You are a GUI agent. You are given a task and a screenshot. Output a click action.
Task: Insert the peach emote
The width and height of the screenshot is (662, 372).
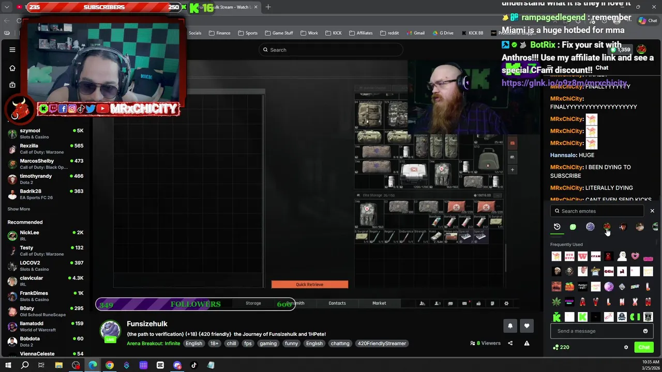569,287
